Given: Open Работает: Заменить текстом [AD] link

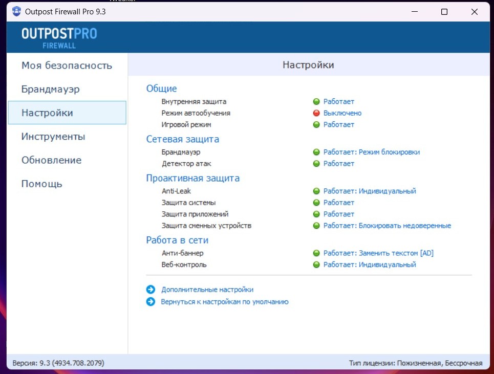Looking at the screenshot, I should coord(378,253).
